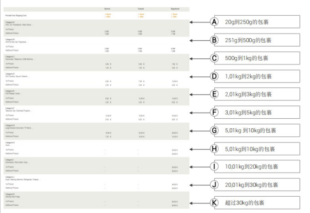Viewport: 310px width, 213px height.
Task: Click the '20g到250g的包裹' label box
Action: click(x=257, y=22)
